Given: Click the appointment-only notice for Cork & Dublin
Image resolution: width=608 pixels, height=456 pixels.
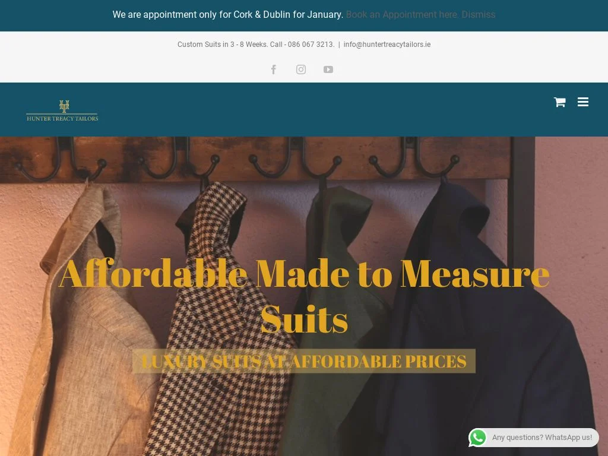Looking at the screenshot, I should (x=227, y=14).
